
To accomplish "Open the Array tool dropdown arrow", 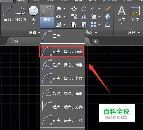I will [x=99, y=25].
